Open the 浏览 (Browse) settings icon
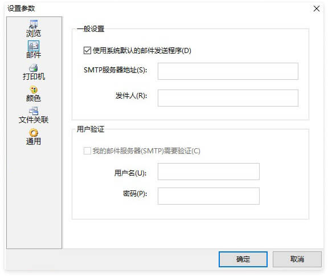This screenshot has width=328, height=277. 34,24
